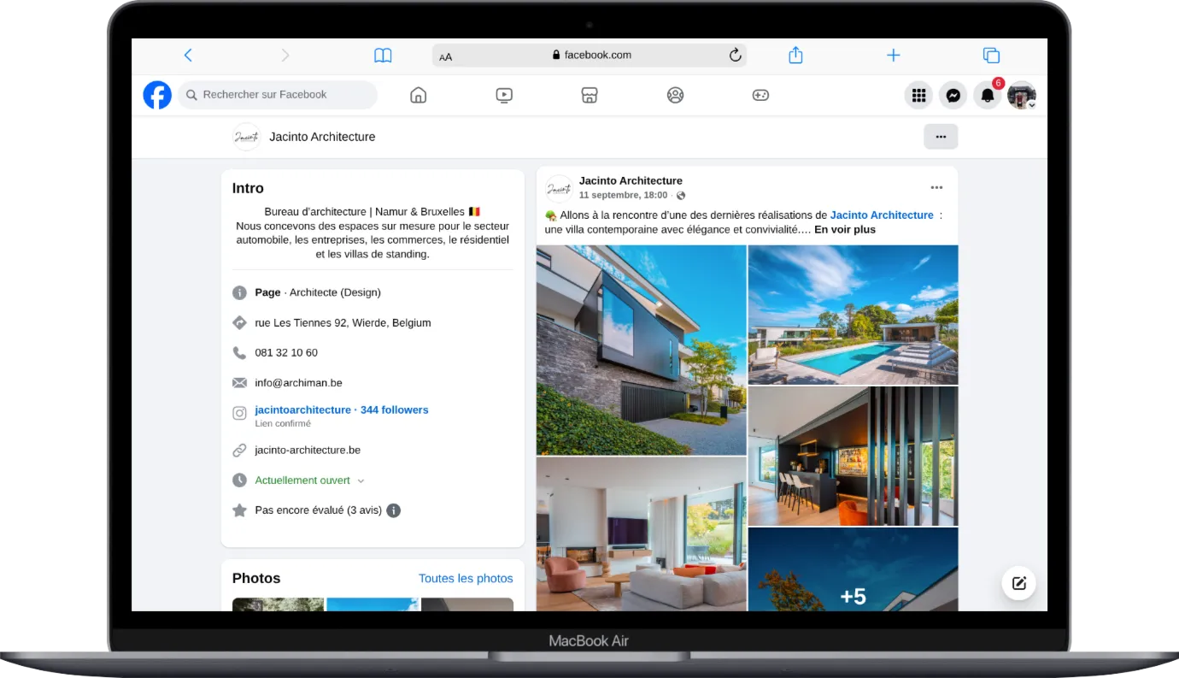Screen dimensions: 1179x678
Task: Open the +5 more photos tile
Action: coord(853,569)
